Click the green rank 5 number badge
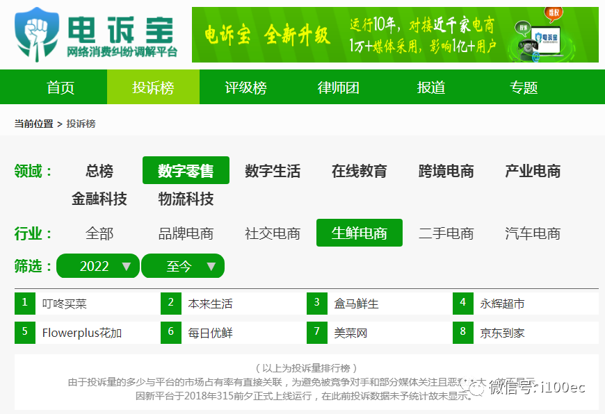The width and height of the screenshot is (605, 414). click(x=25, y=333)
